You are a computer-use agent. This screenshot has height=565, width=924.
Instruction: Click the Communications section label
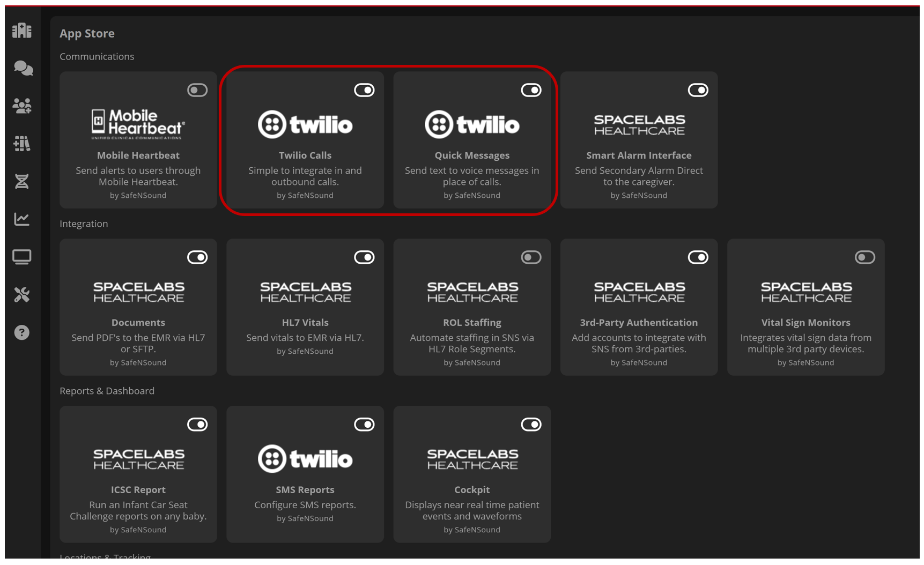(x=97, y=57)
